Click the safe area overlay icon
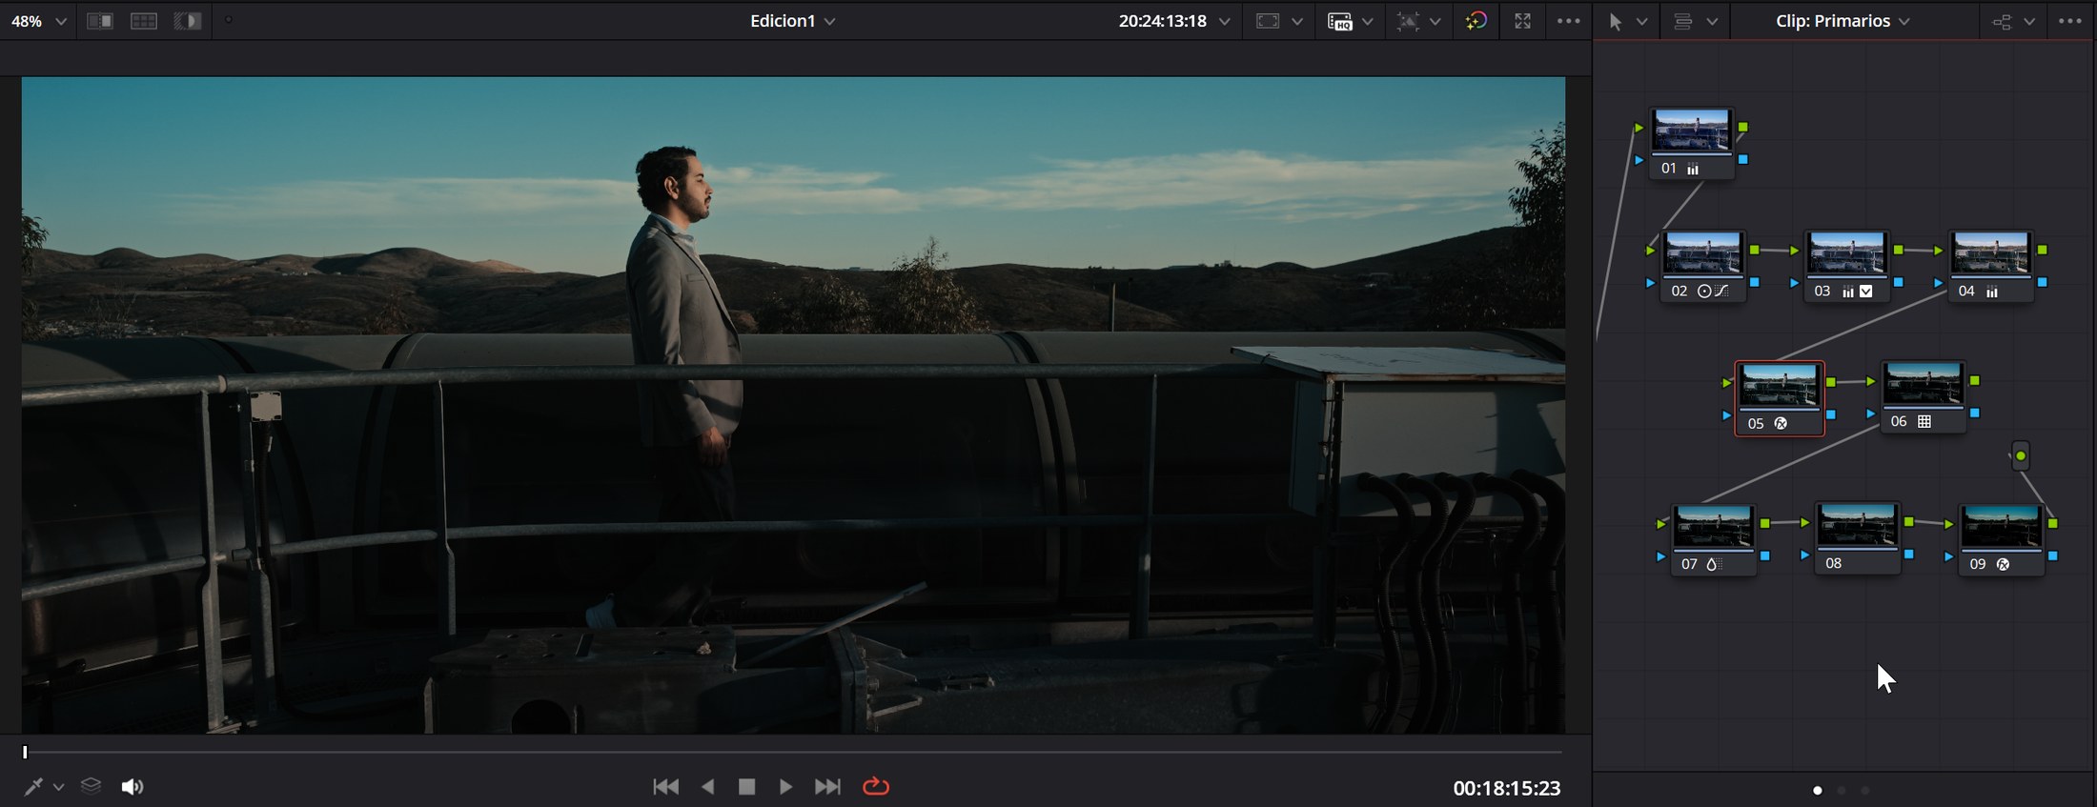 point(1268,21)
